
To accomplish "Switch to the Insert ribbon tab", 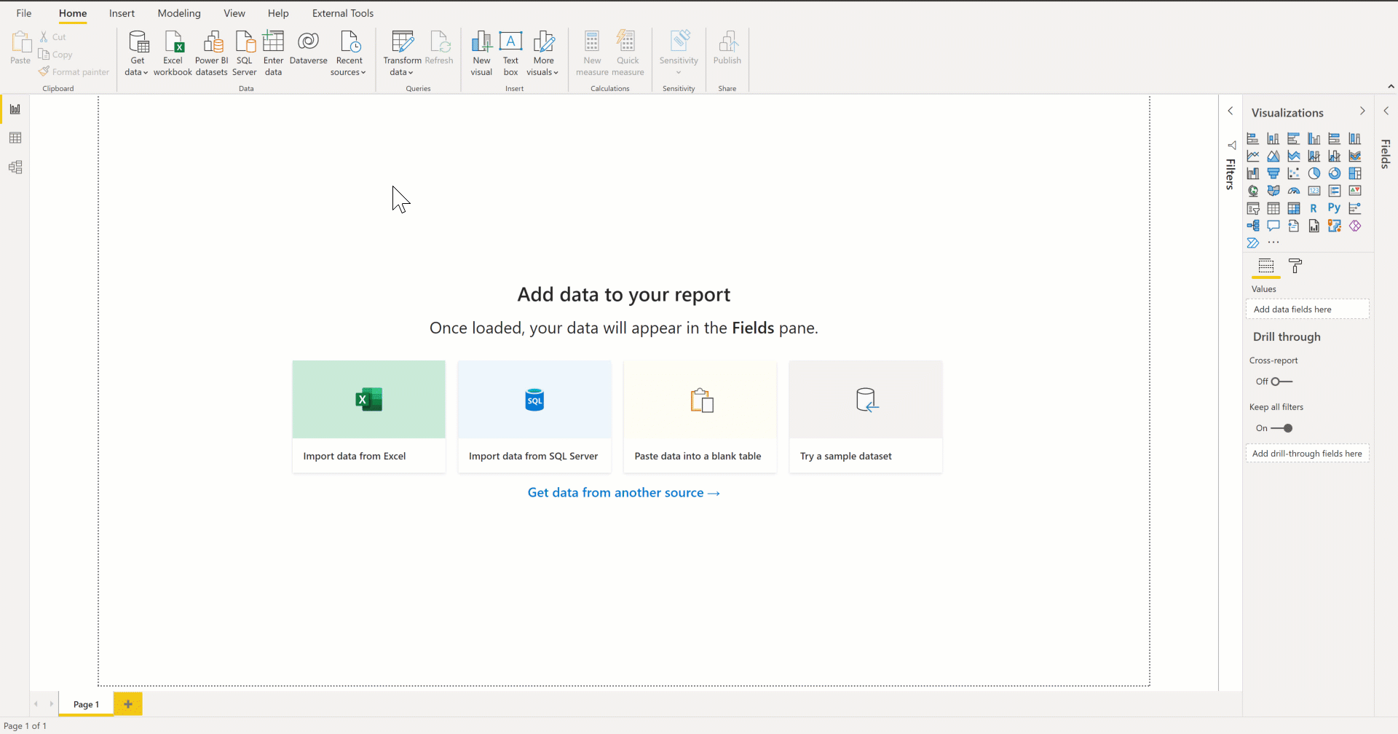I will coord(122,13).
